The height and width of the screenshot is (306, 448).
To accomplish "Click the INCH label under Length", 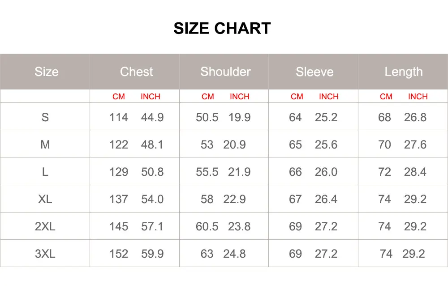I will [418, 97].
